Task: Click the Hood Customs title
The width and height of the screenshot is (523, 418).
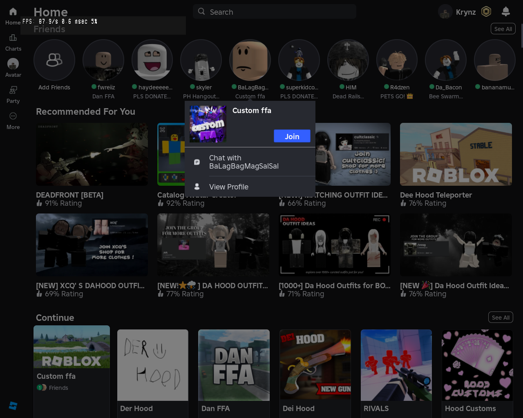Action: (x=470, y=409)
